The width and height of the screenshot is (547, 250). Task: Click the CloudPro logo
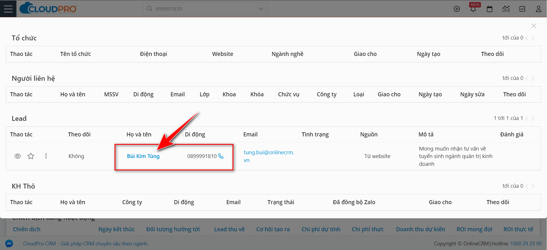pyautogui.click(x=48, y=8)
